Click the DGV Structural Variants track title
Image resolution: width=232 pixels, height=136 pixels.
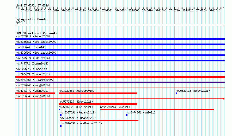pyautogui.click(x=36, y=33)
